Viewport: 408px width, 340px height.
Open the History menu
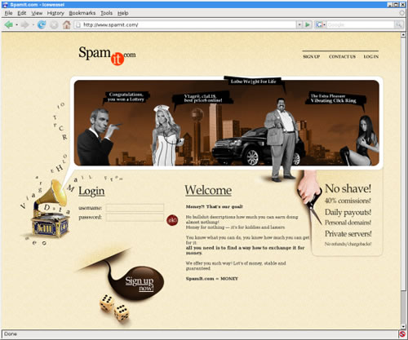pos(55,13)
